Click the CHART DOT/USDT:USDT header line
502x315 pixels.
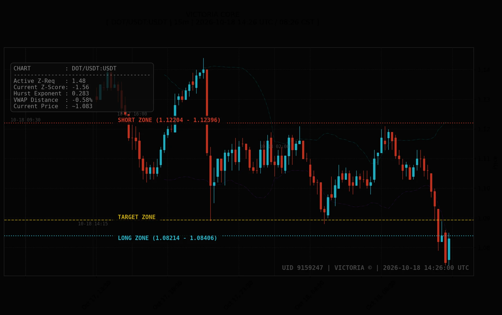click(x=65, y=68)
